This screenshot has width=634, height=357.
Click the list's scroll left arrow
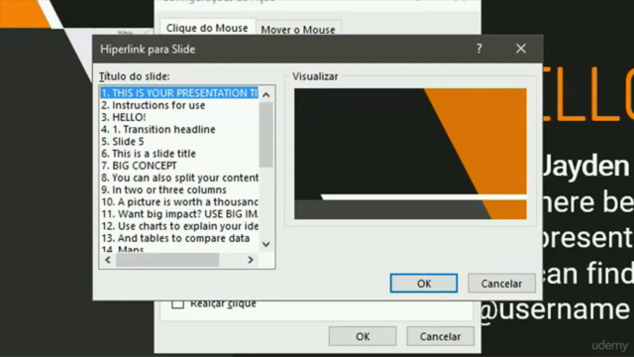click(x=108, y=260)
